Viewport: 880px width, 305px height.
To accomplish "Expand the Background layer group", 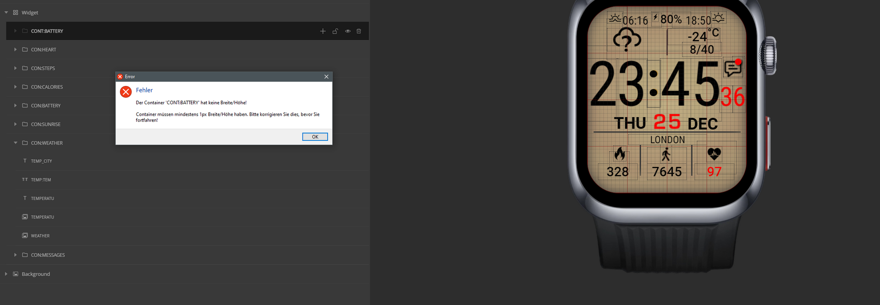I will pos(6,274).
